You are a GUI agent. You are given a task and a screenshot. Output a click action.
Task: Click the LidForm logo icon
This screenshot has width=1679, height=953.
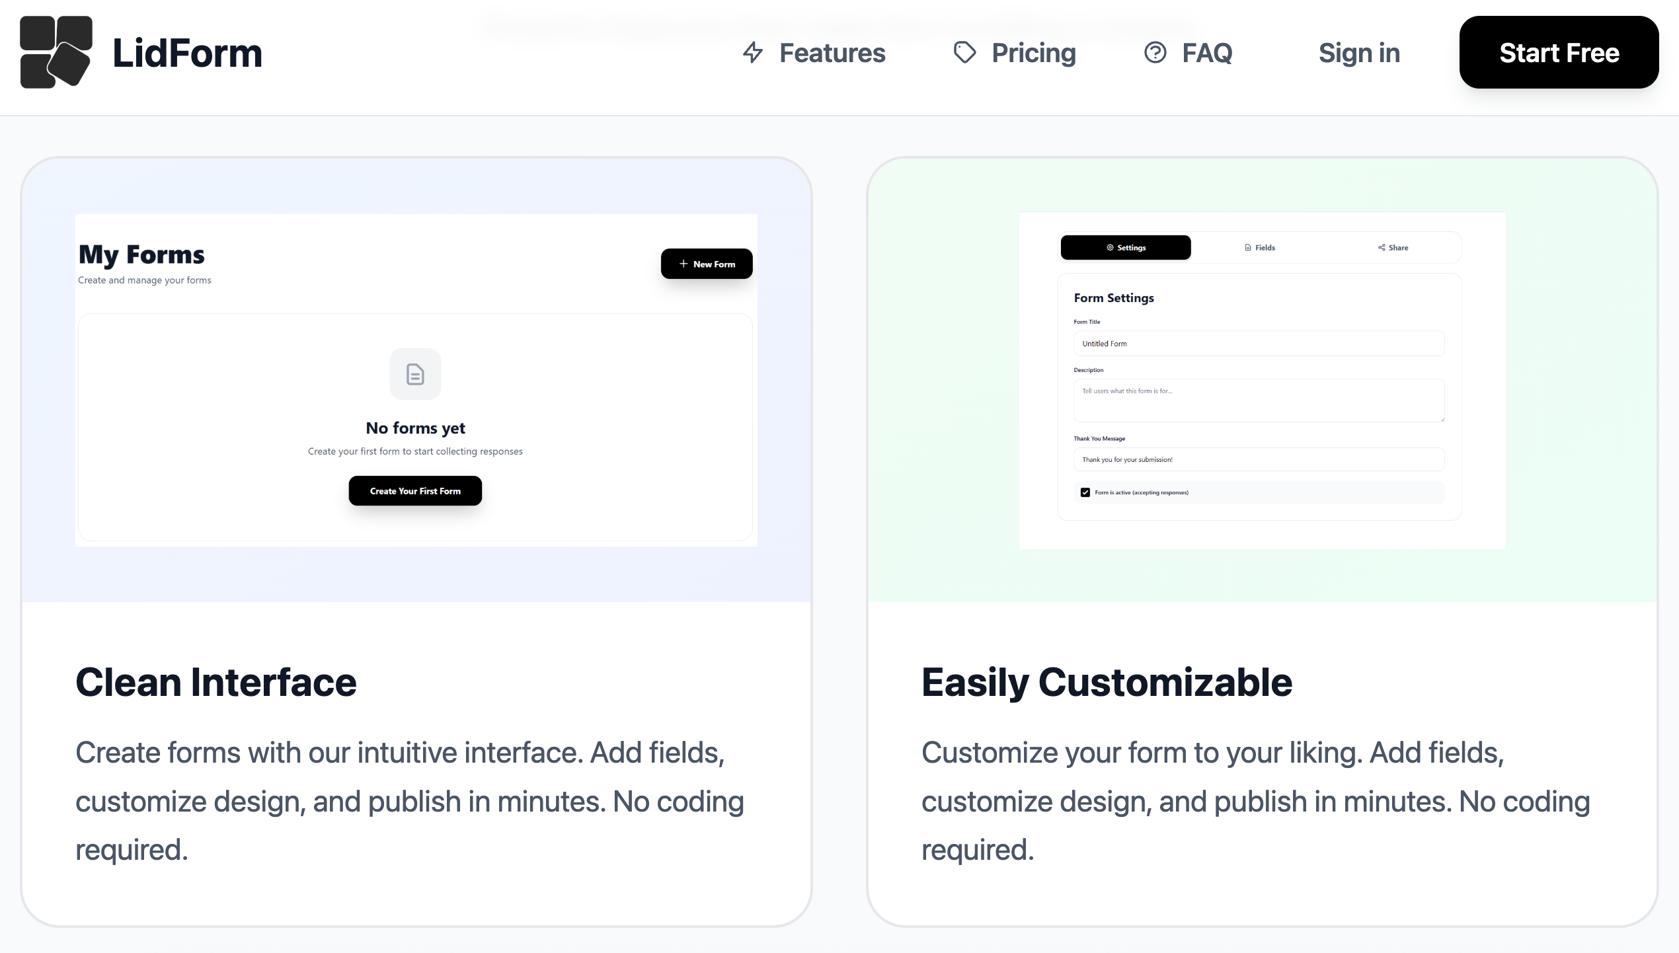(56, 52)
